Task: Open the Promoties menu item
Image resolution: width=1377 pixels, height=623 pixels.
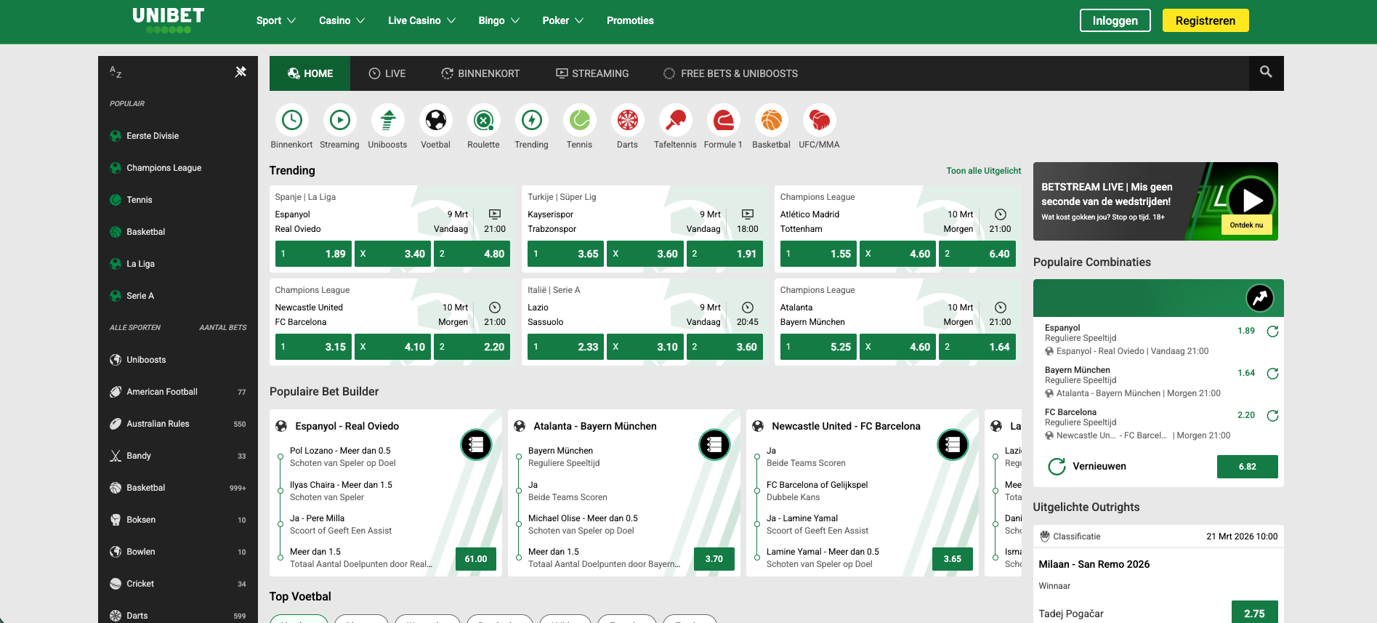Action: click(630, 20)
